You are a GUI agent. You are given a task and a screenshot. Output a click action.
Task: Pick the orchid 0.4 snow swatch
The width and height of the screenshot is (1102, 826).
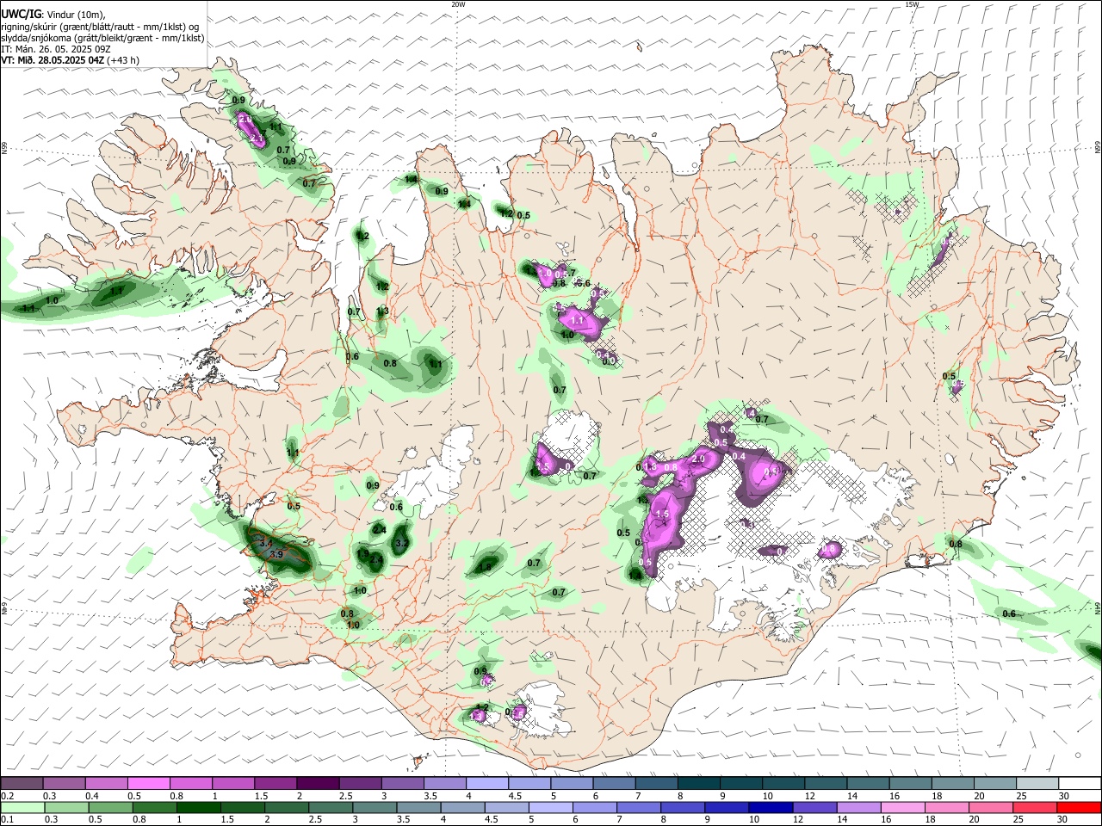click(x=106, y=783)
